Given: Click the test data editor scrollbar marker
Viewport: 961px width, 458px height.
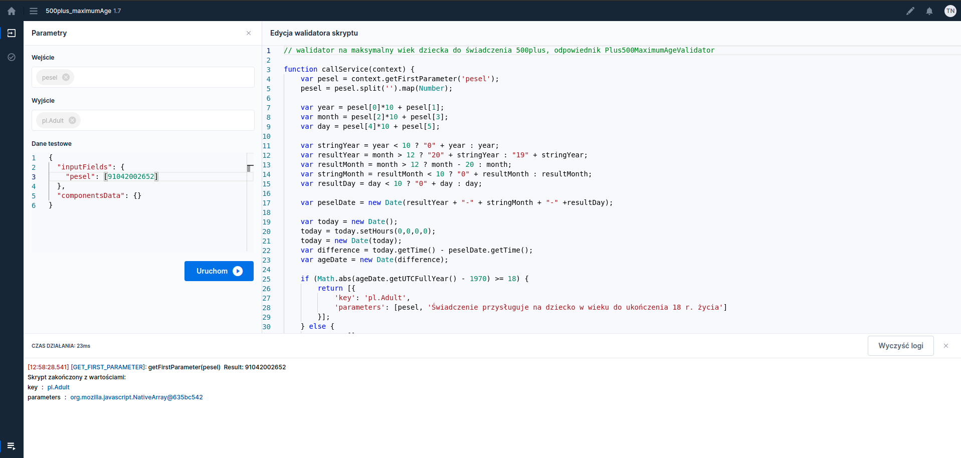Looking at the screenshot, I should pos(250,168).
